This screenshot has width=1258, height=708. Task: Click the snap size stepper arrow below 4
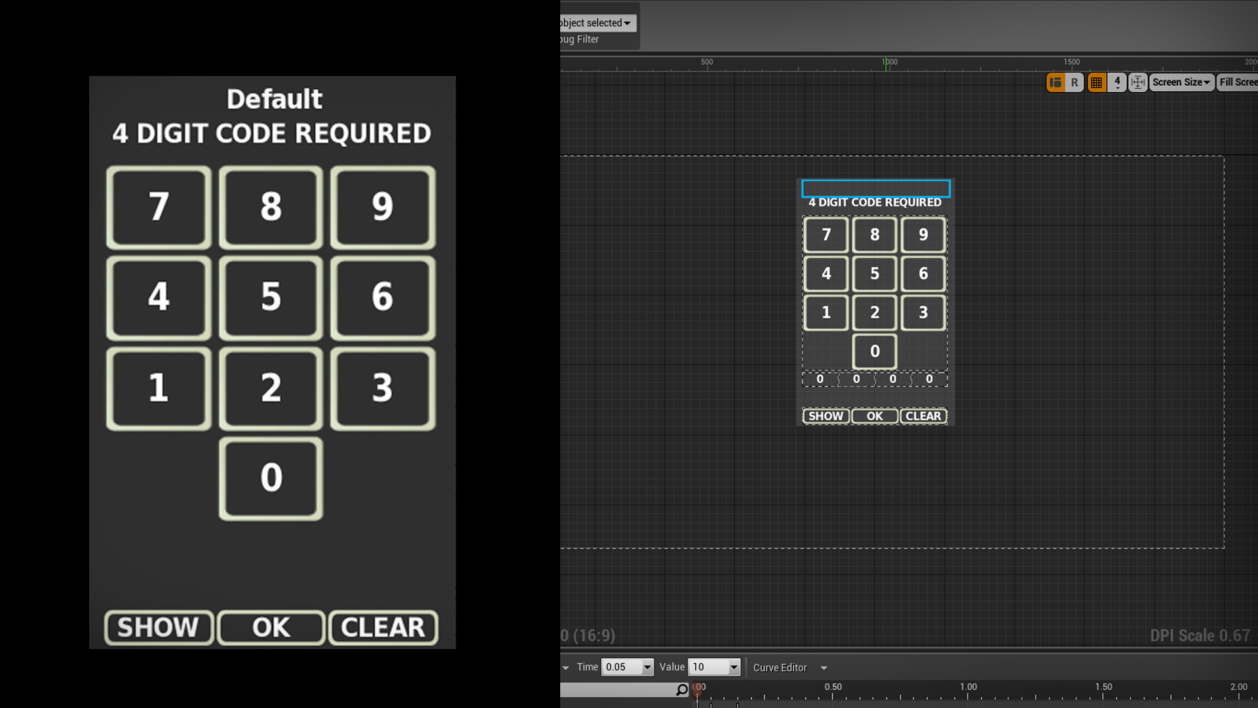coord(1117,87)
